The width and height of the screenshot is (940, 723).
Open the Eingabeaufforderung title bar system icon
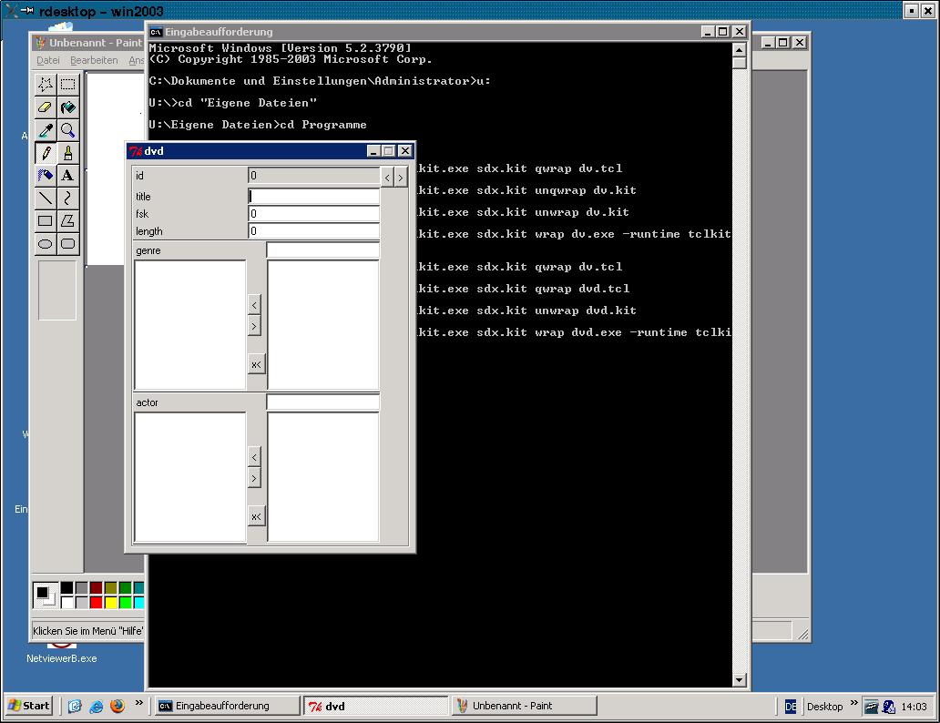pos(156,32)
